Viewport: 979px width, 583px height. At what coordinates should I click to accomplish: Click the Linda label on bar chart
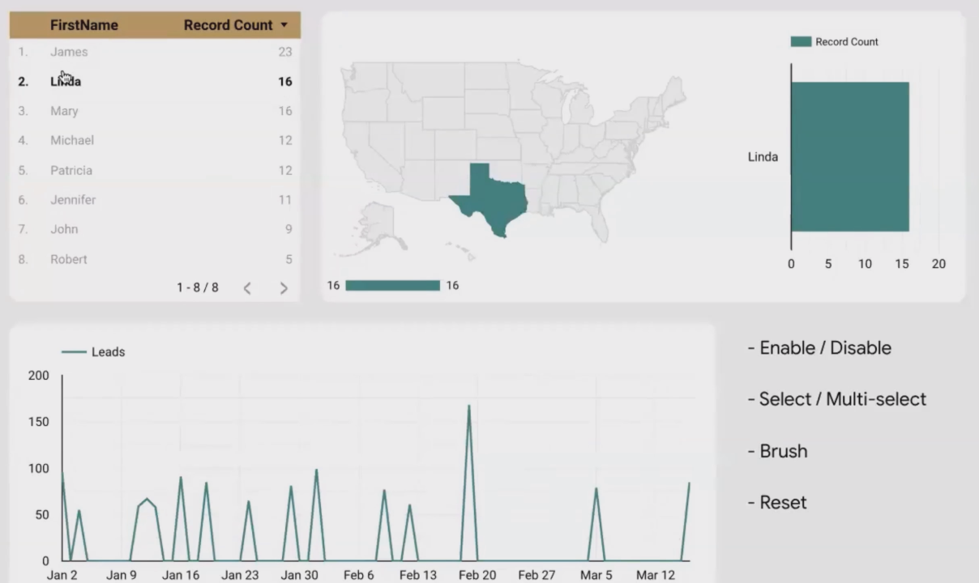coord(763,157)
